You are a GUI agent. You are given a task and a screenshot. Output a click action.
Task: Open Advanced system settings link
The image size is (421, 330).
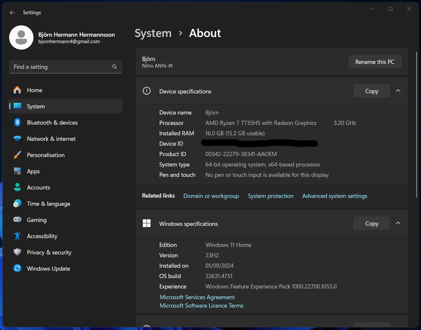pos(335,196)
